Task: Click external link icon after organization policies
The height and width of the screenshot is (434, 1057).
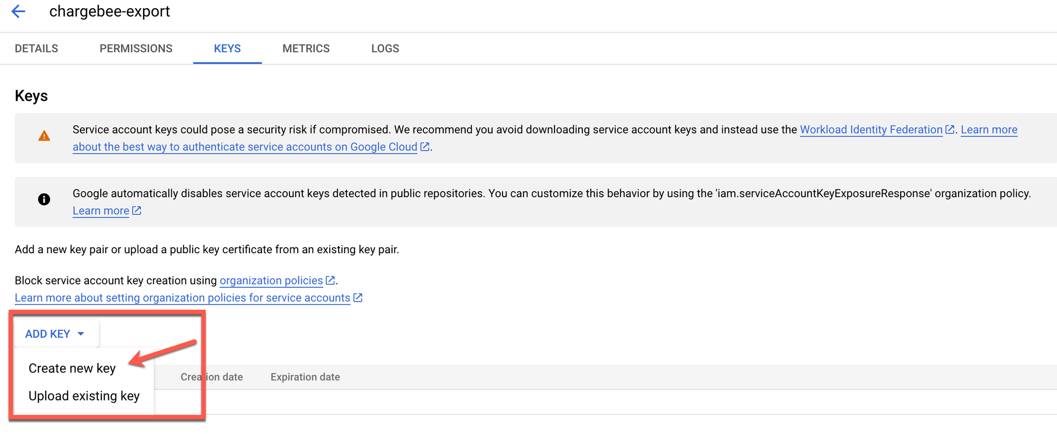Action: pyautogui.click(x=330, y=280)
